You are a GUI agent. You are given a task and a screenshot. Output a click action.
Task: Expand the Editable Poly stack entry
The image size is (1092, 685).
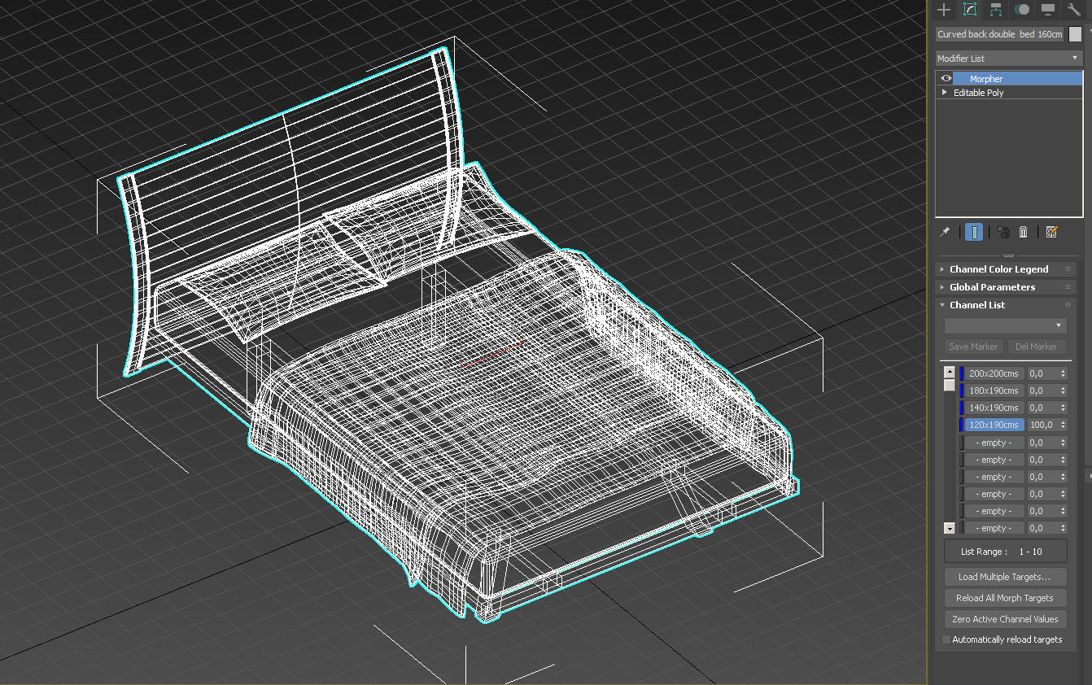945,92
